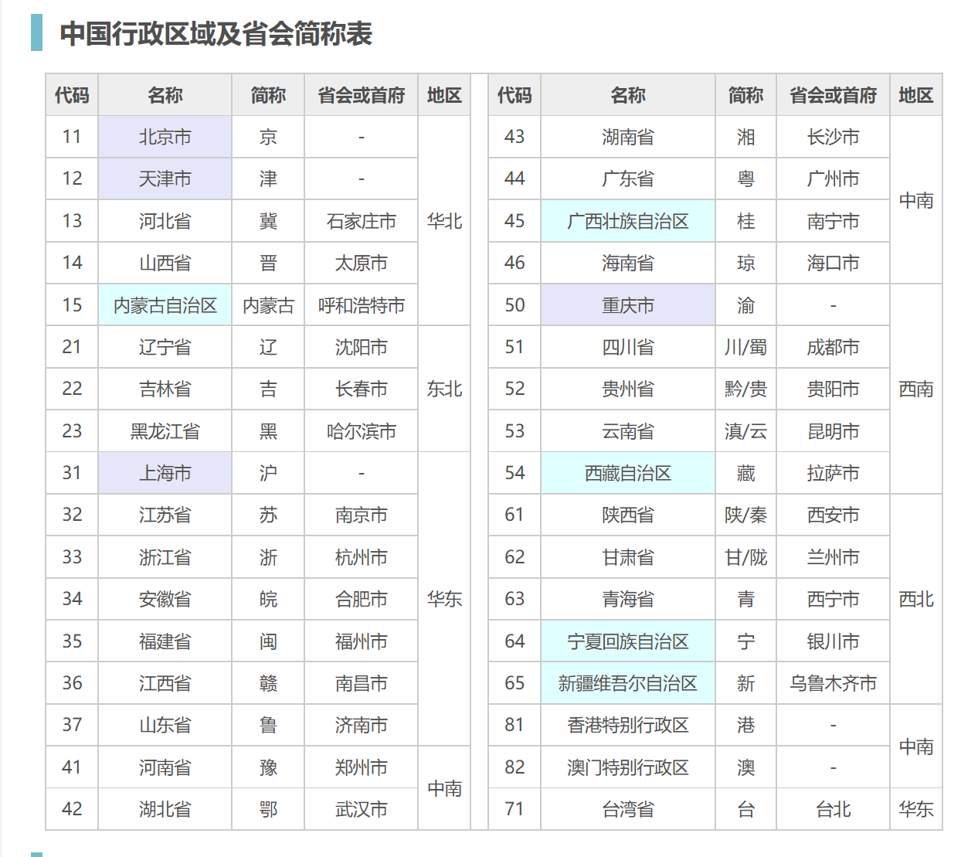Select the 重庆市 highlighted cell

[x=627, y=305]
